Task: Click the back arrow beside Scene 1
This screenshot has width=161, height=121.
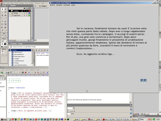Action: coord(35,6)
